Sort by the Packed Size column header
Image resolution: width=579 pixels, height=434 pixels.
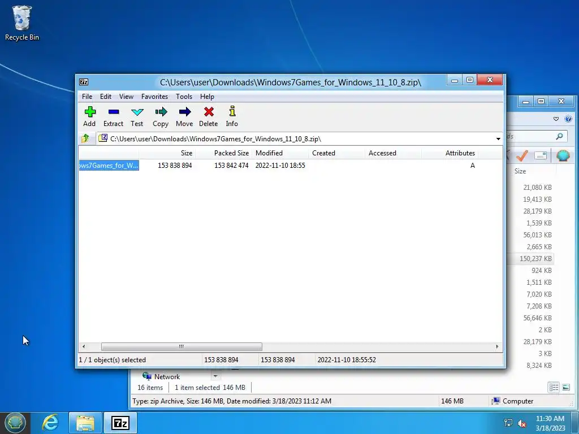click(224, 153)
